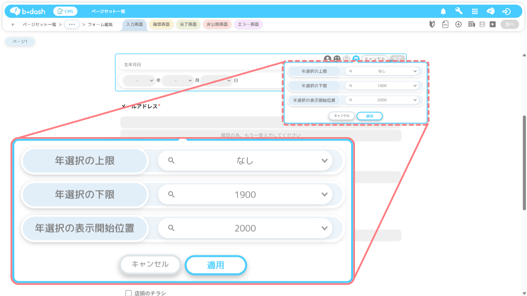Click the logout arrow icon
The width and height of the screenshot is (527, 296).
pyautogui.click(x=506, y=11)
